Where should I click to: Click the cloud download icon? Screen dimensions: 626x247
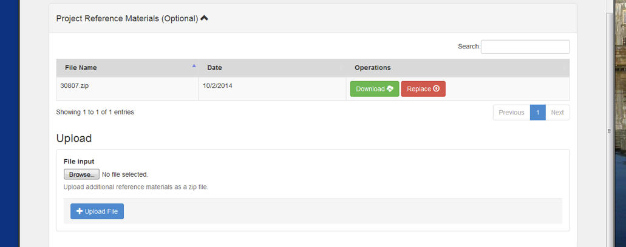point(390,89)
